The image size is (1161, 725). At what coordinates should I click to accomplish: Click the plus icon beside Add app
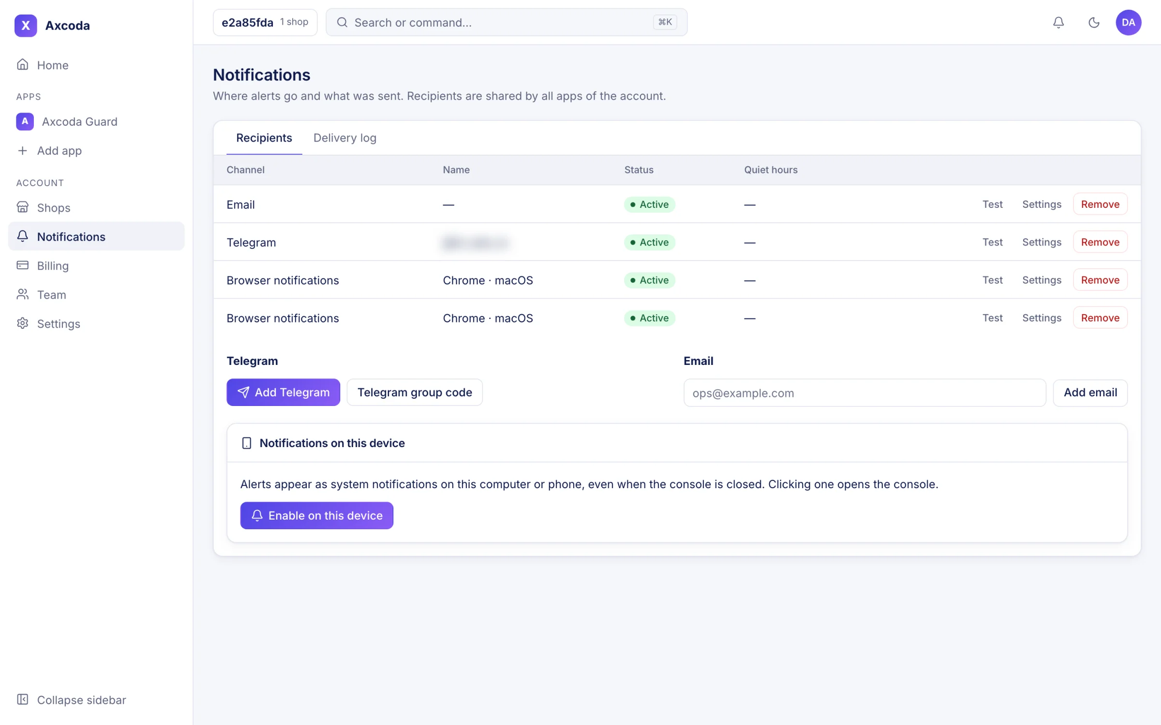[23, 150]
